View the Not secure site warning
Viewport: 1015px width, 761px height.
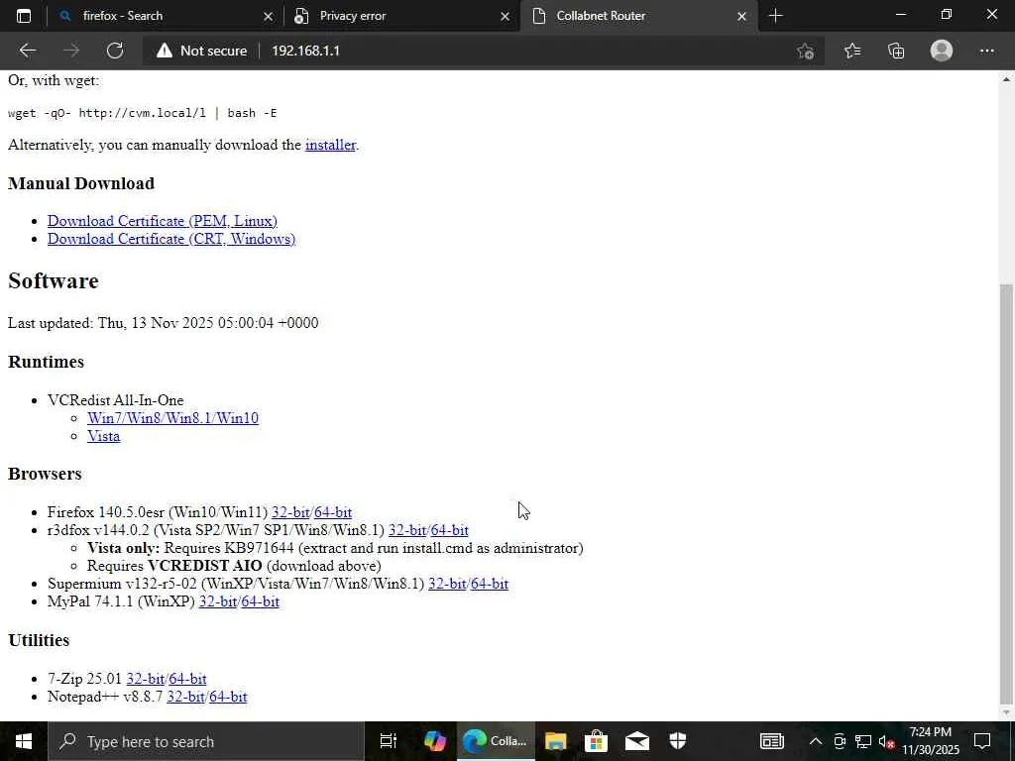pyautogui.click(x=201, y=51)
